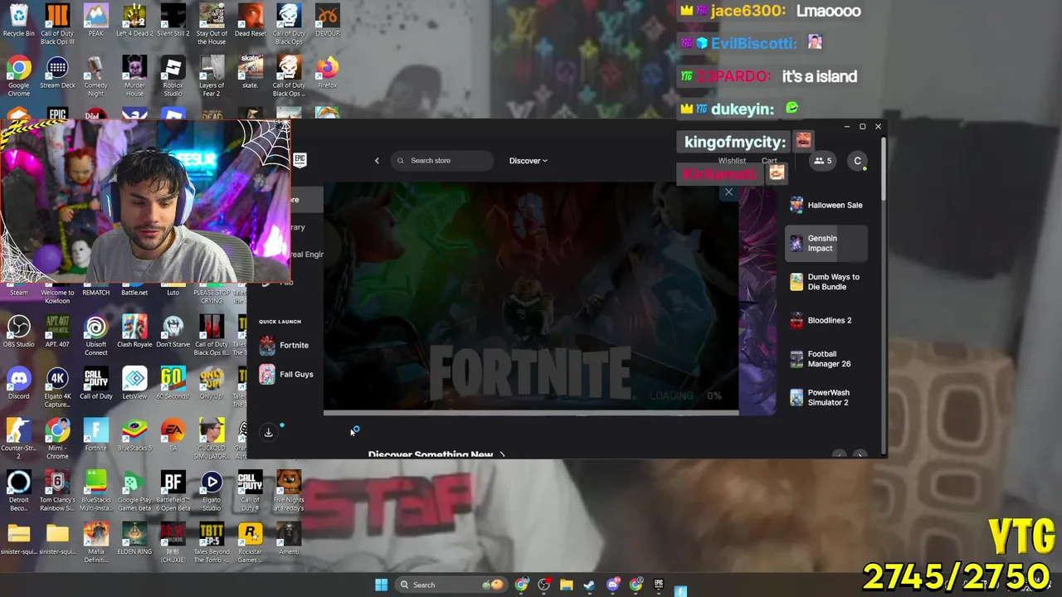Open Comedy Night desktop shortcut
1062x597 pixels.
coord(95,76)
